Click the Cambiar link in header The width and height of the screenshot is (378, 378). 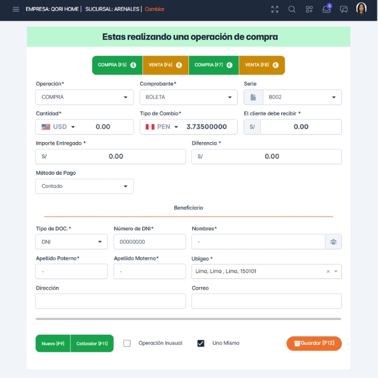(155, 9)
